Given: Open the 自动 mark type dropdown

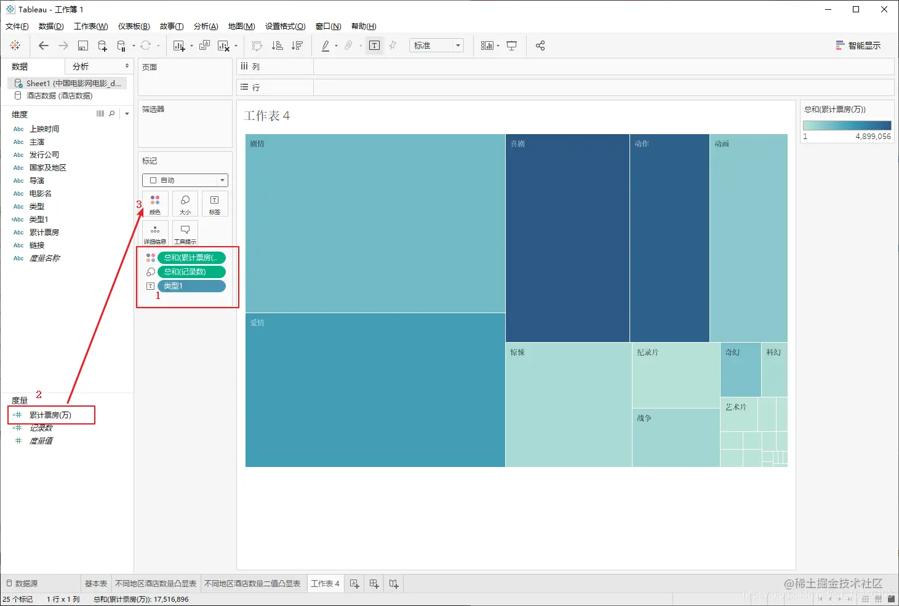Looking at the screenshot, I should pyautogui.click(x=185, y=180).
